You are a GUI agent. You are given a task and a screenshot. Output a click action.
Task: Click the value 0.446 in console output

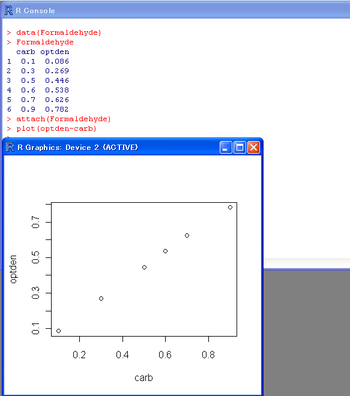[57, 80]
